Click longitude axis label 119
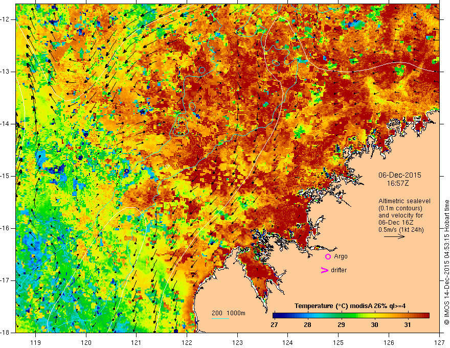 point(36,342)
